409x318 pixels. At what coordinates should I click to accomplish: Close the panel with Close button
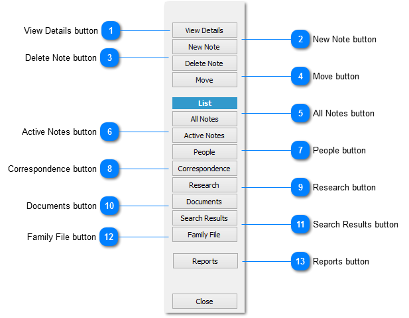point(204,301)
